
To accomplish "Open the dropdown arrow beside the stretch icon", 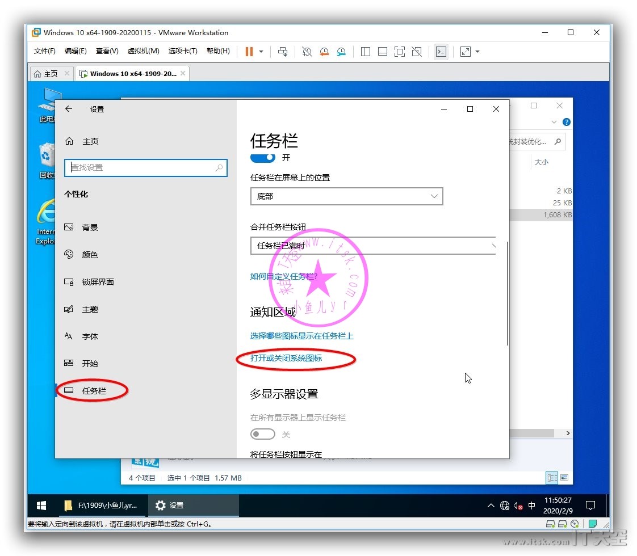I will tap(477, 52).
